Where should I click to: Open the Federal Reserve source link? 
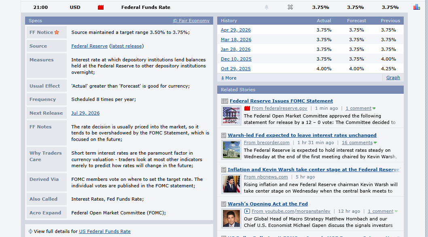[x=89, y=46]
